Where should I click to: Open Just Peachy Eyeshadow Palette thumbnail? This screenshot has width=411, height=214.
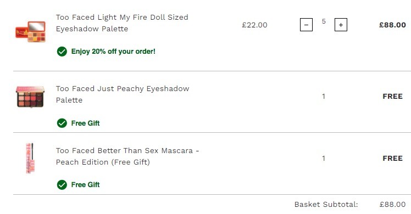point(30,97)
